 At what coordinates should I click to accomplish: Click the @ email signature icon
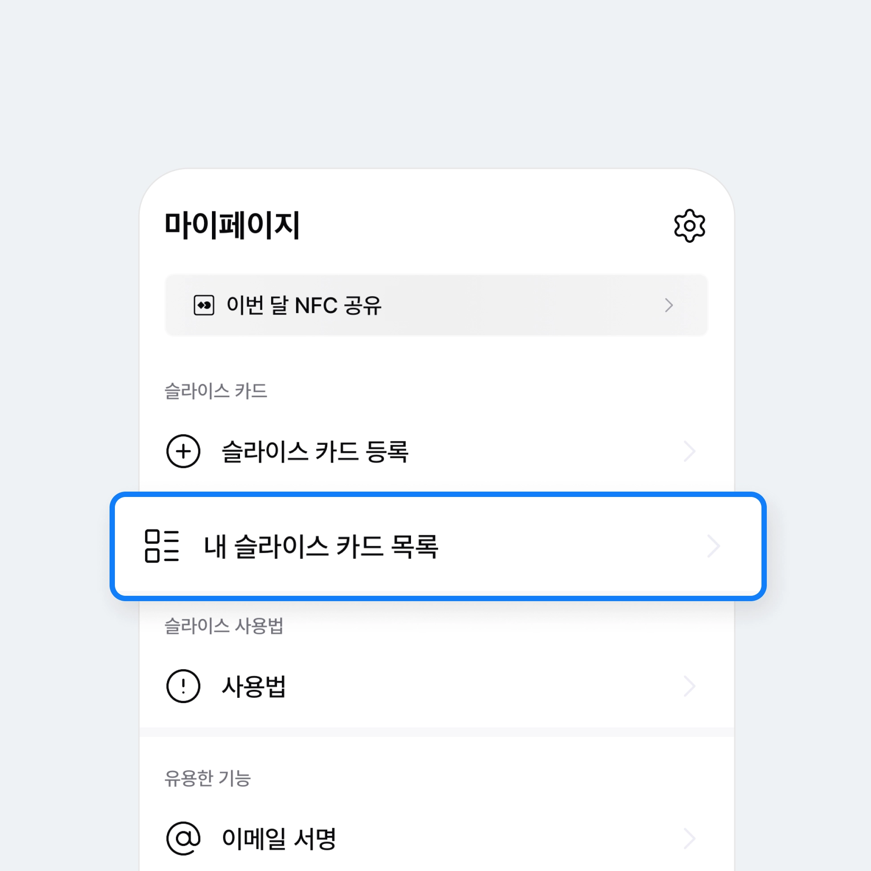[x=183, y=838]
